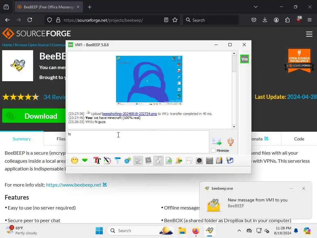Open File Explorer from the taskbar

[x=182, y=231]
